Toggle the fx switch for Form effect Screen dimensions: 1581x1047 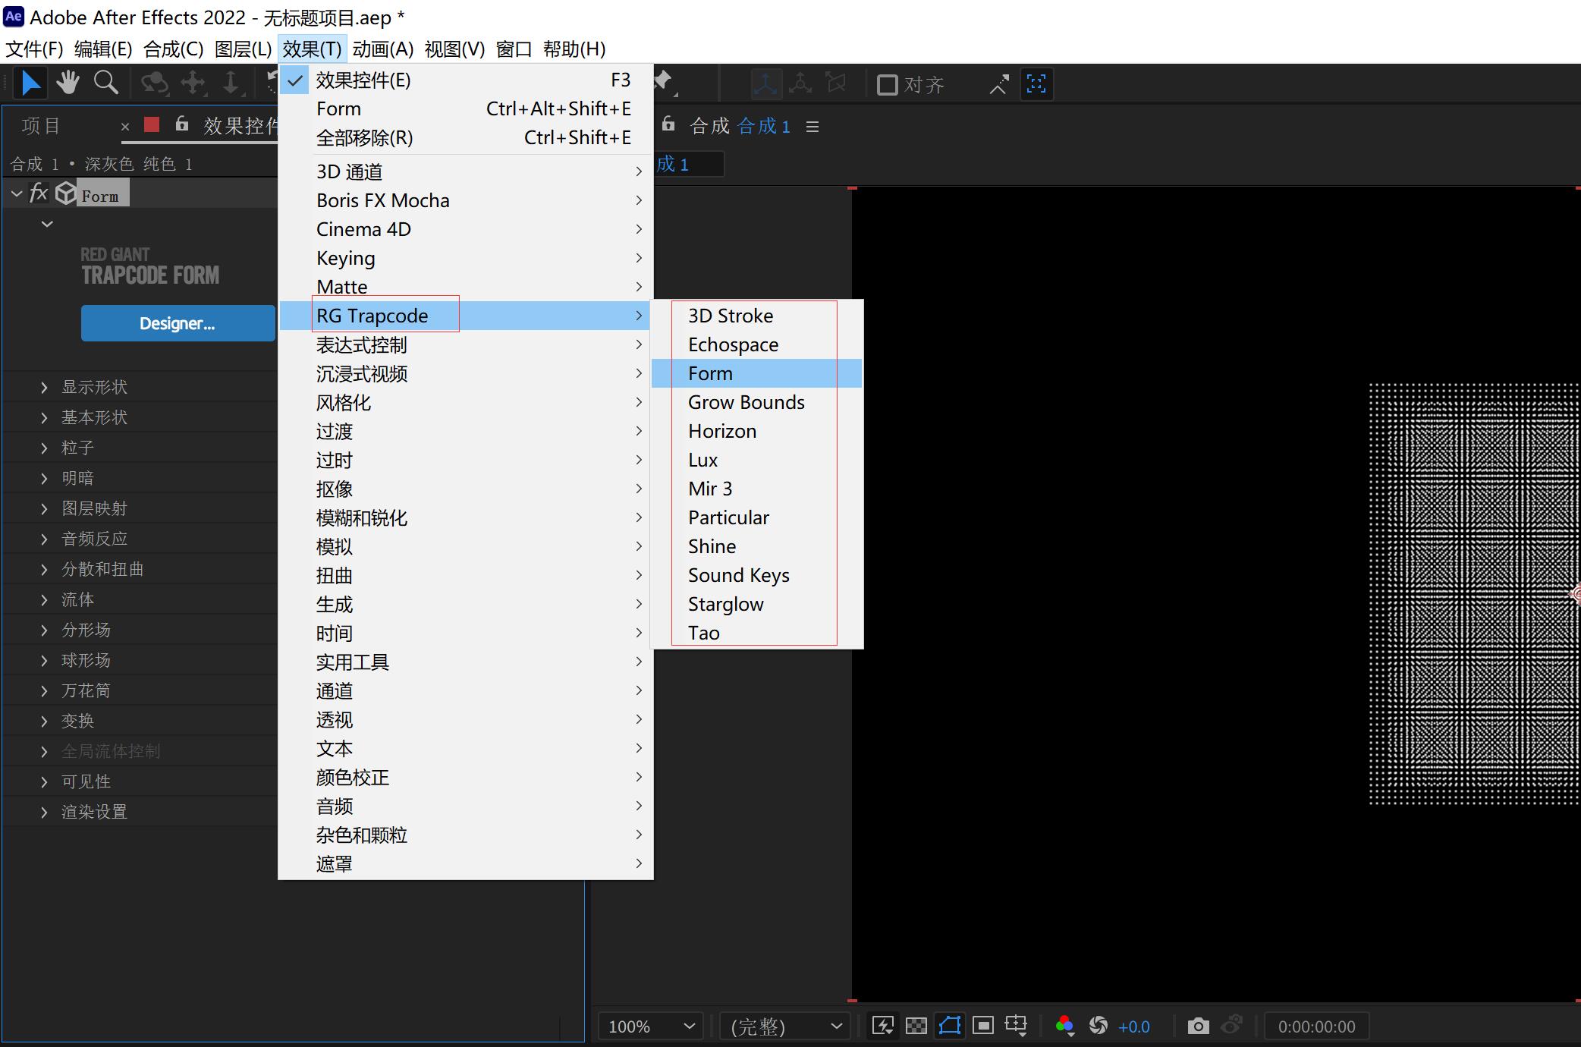(38, 193)
